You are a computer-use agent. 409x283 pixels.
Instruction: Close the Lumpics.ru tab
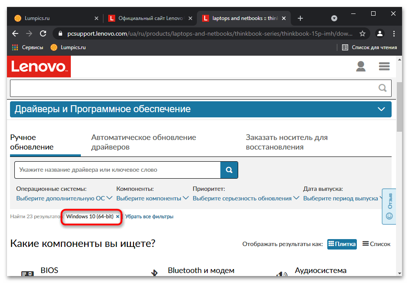(96, 18)
